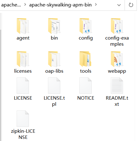This screenshot has height=141, width=139.
Task: Click the 'agent' folder name
Action: coord(23,38)
